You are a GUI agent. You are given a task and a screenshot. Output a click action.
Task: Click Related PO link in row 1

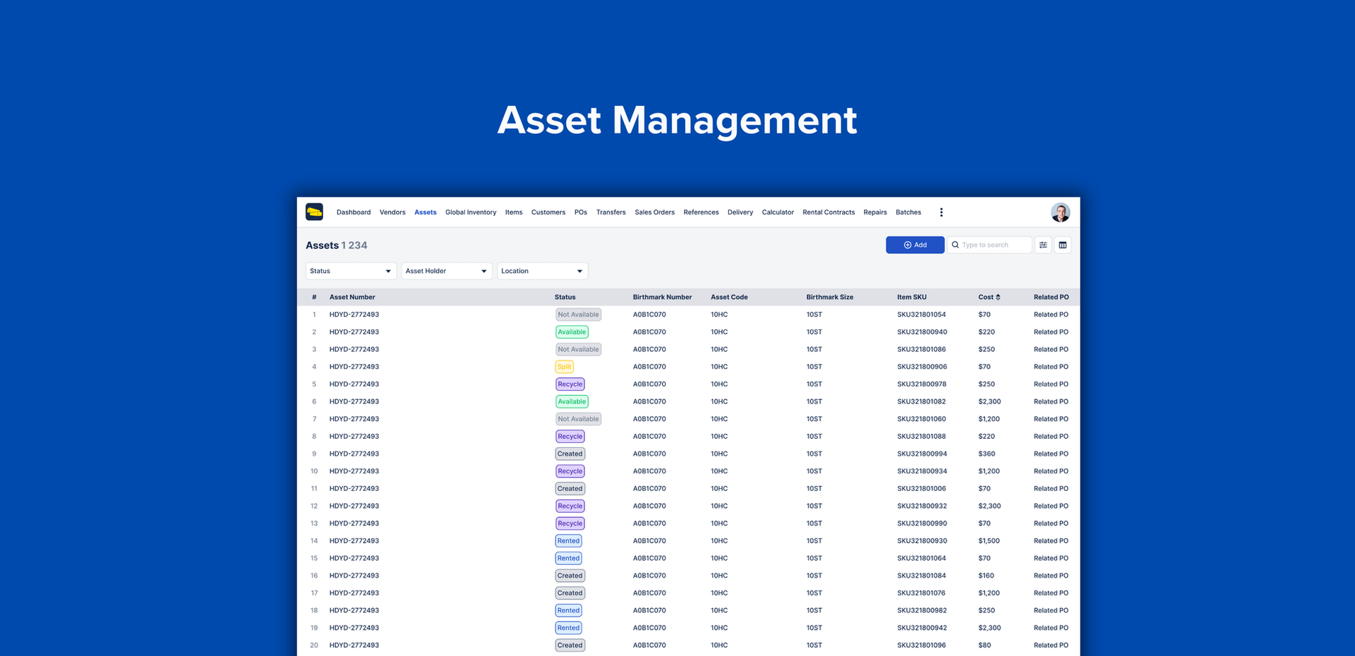point(1051,315)
